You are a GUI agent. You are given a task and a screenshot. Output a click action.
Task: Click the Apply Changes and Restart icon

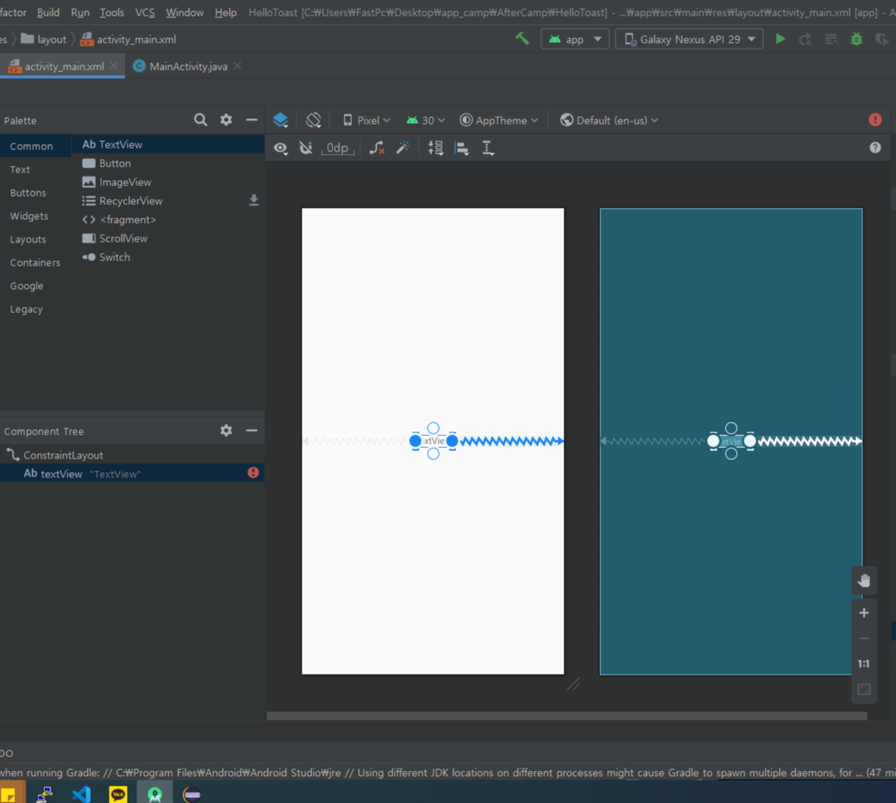pyautogui.click(x=805, y=39)
